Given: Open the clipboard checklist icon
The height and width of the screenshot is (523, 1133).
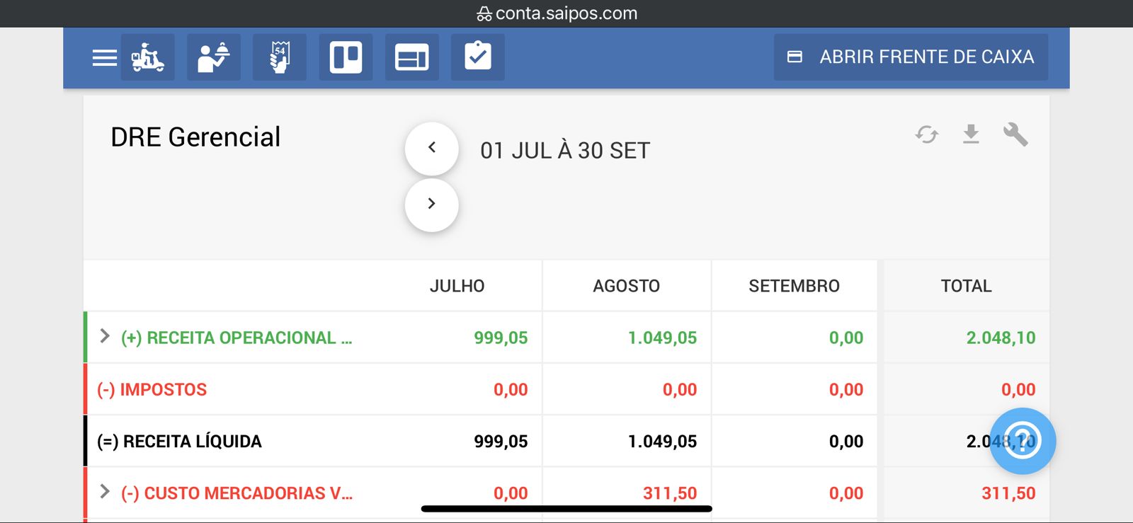Looking at the screenshot, I should [x=478, y=57].
